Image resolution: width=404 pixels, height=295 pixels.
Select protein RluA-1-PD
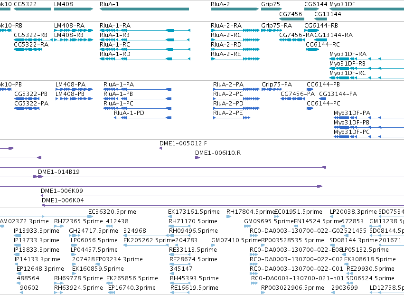coord(143,118)
